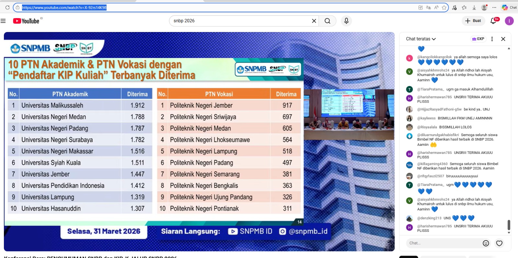Image resolution: width=518 pixels, height=258 pixels.
Task: Open the YouTube guide hamburger menu
Action: [3, 21]
